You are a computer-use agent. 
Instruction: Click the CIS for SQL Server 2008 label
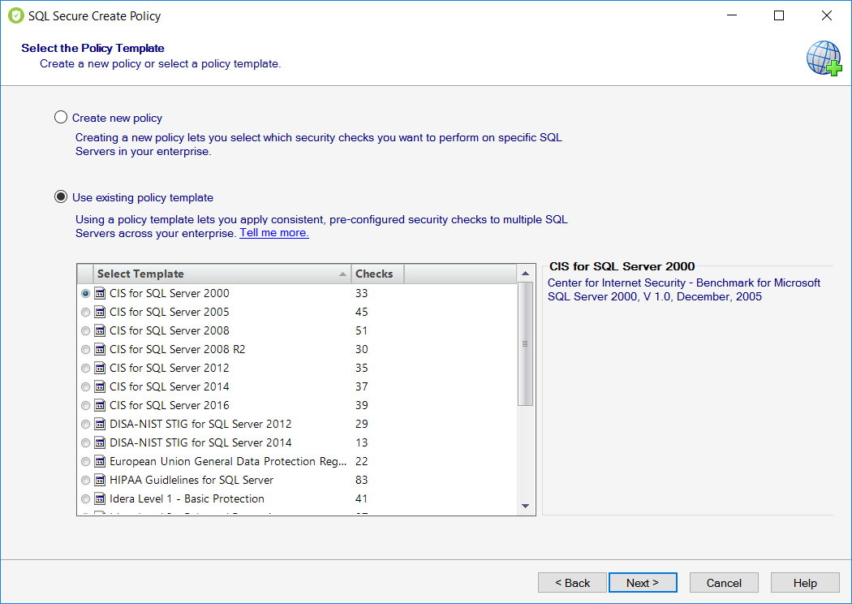(170, 330)
